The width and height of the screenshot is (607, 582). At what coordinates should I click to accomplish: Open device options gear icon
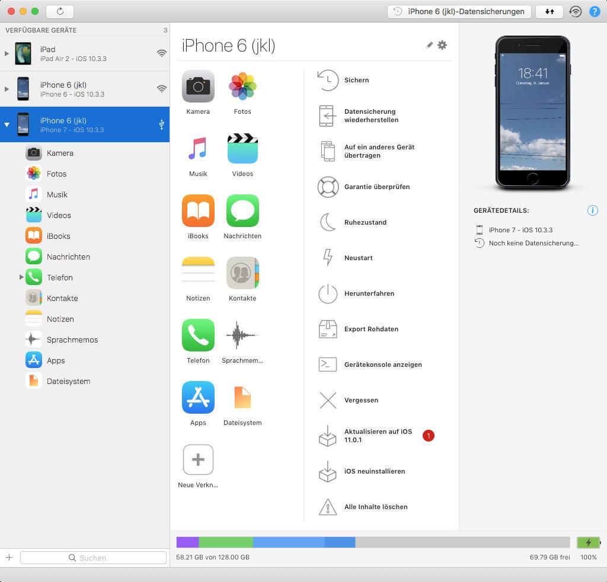point(442,45)
